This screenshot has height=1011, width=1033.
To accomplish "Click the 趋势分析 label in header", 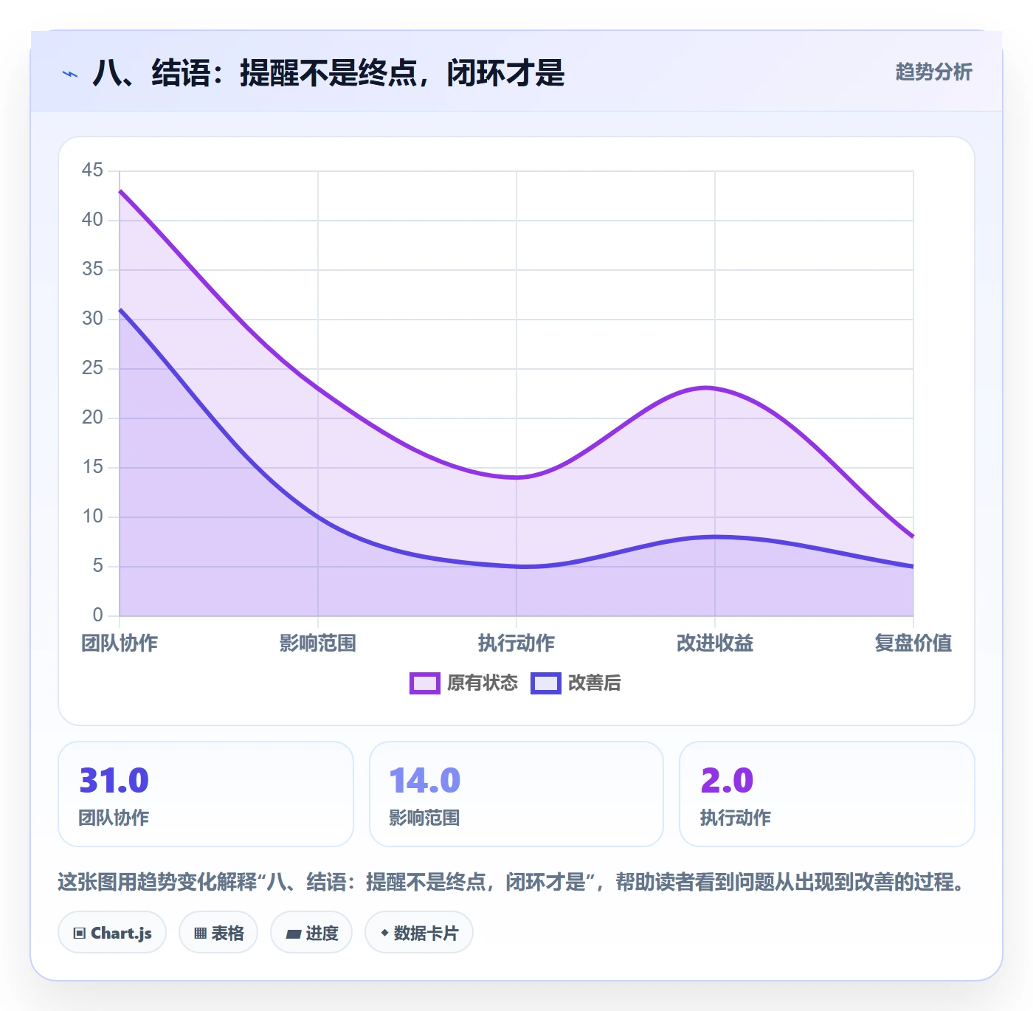I will click(x=933, y=72).
